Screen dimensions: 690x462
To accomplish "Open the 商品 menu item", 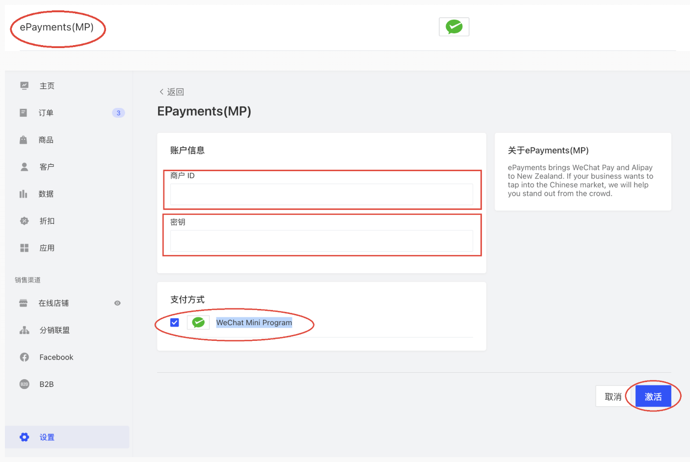I will 46,140.
